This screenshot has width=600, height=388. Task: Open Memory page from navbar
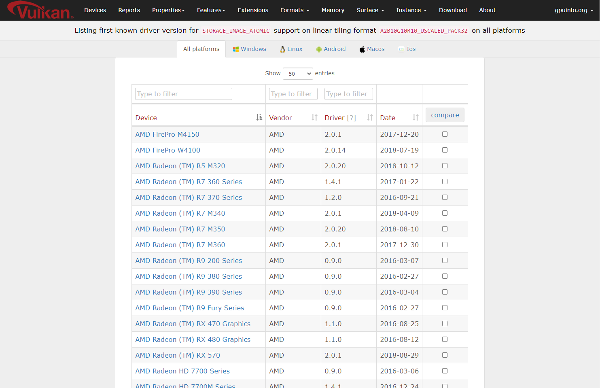click(333, 10)
